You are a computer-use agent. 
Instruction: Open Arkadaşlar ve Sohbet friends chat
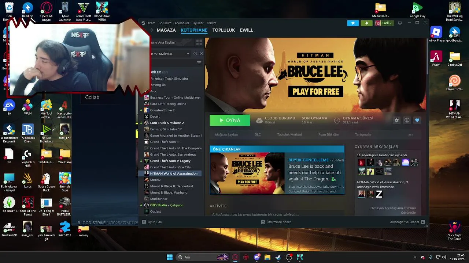(407, 222)
